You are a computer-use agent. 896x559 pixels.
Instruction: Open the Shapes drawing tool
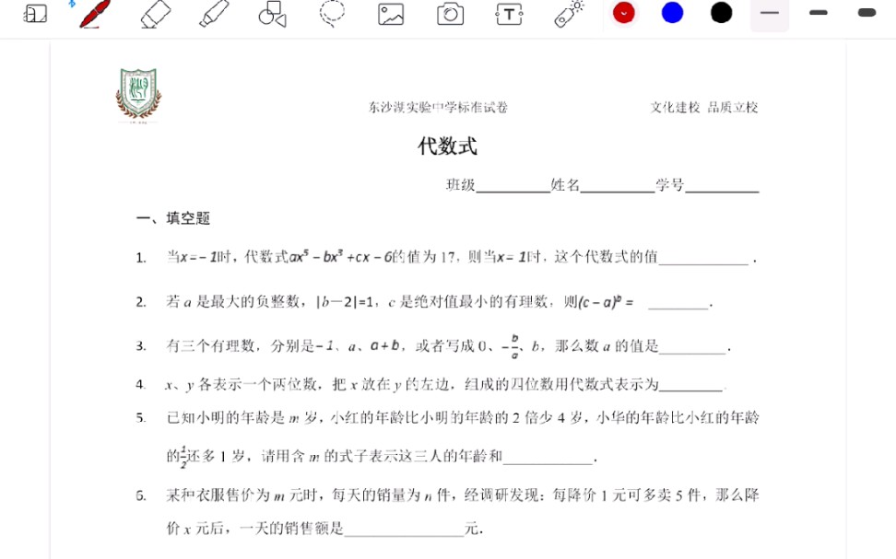(x=272, y=14)
